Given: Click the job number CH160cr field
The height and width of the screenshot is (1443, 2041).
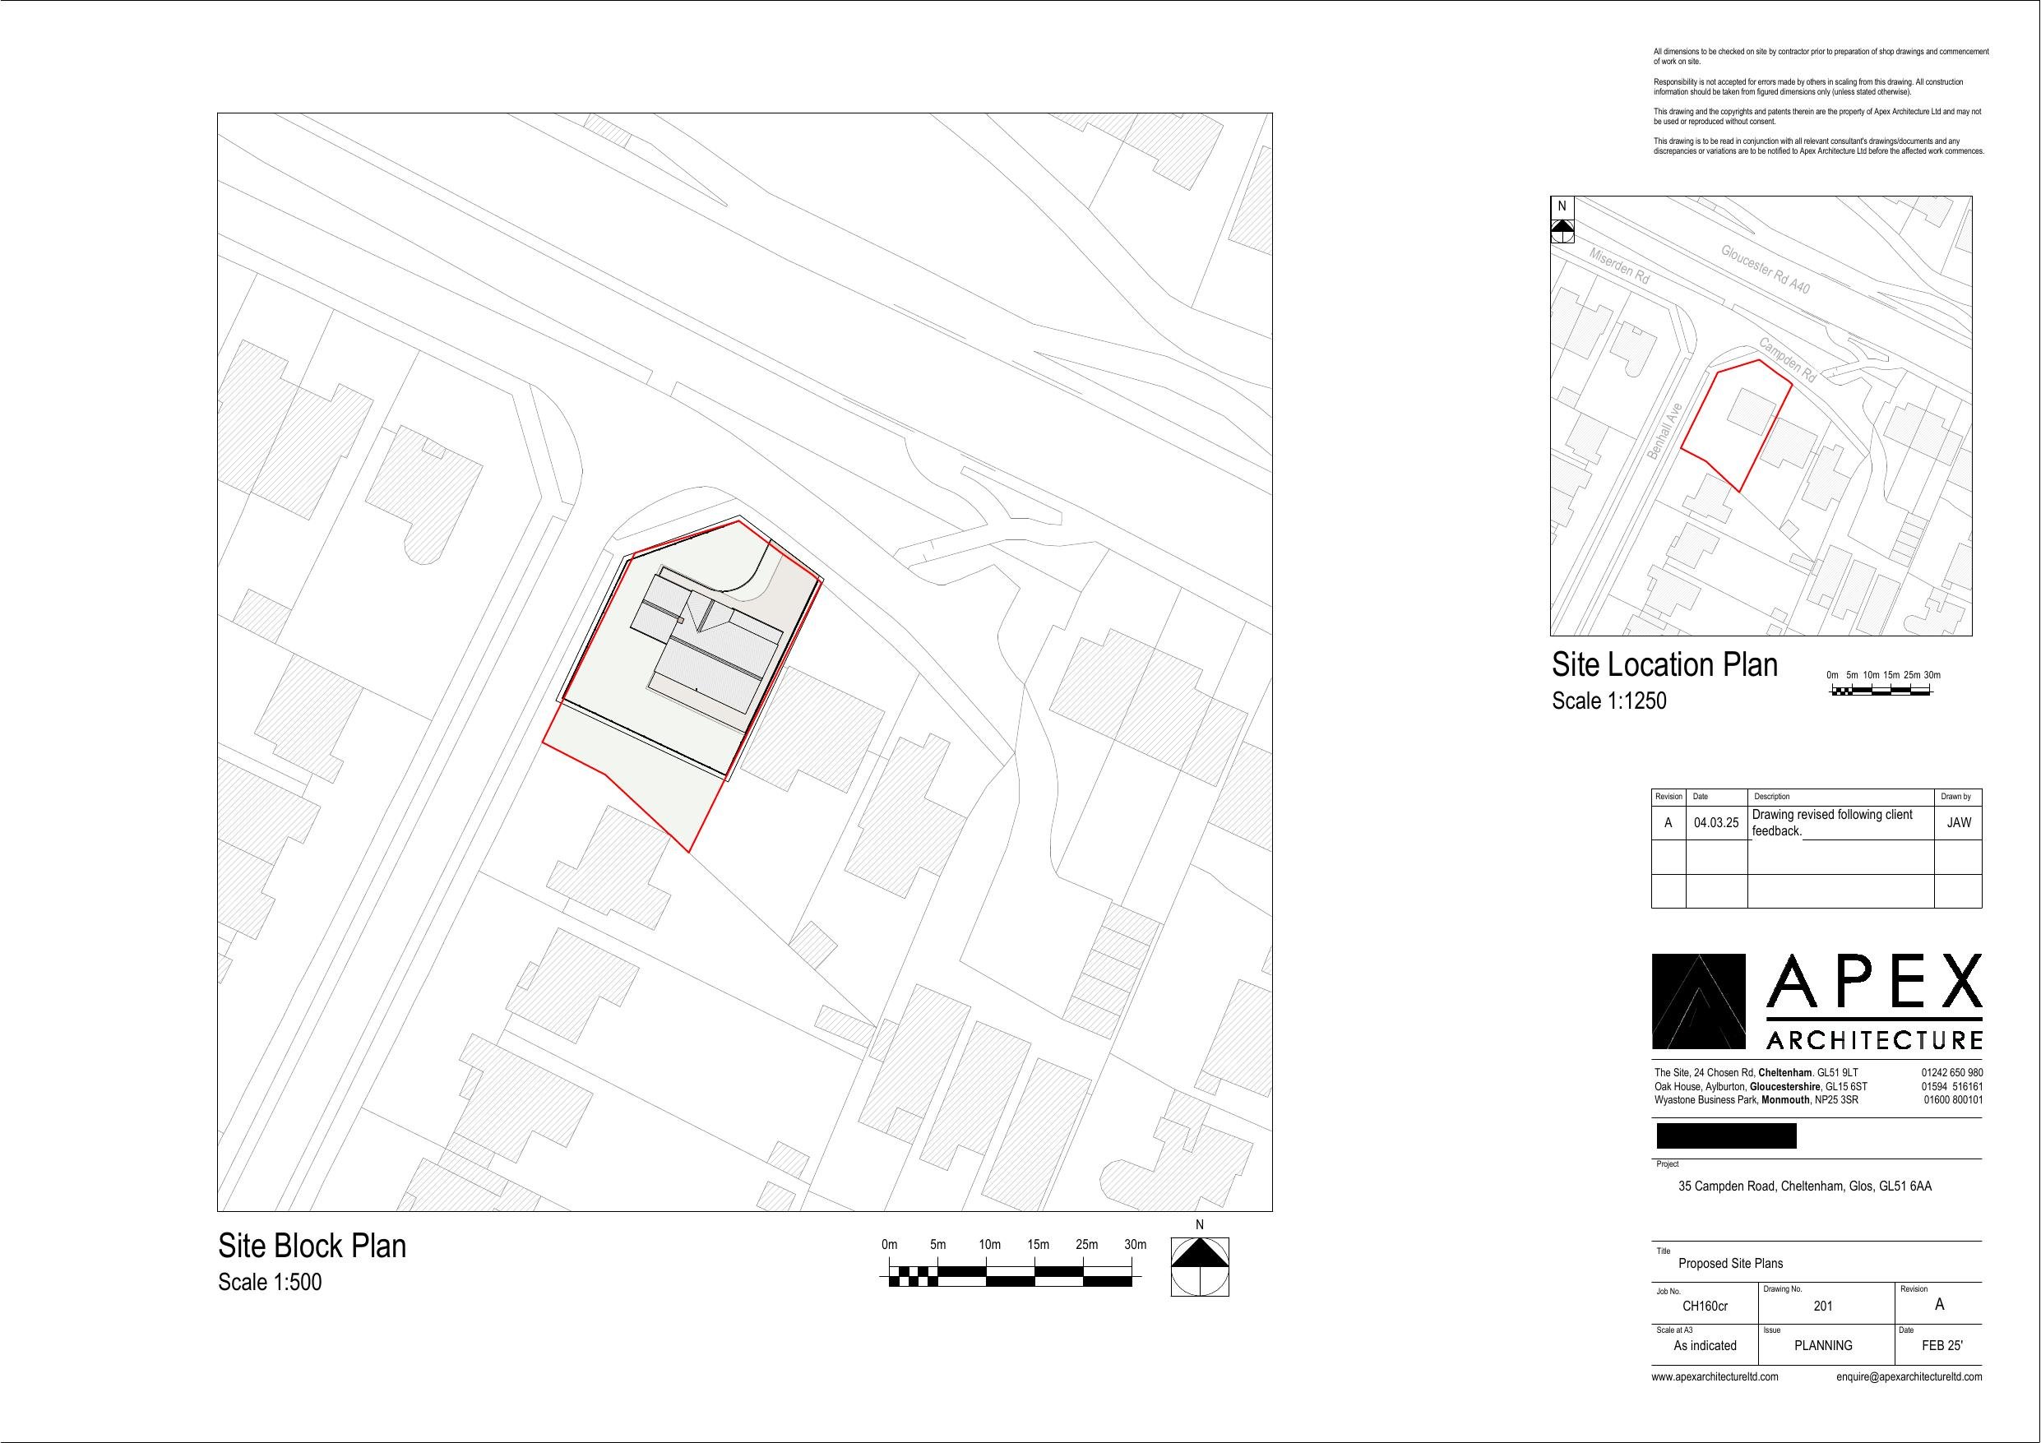Looking at the screenshot, I should [1704, 1306].
